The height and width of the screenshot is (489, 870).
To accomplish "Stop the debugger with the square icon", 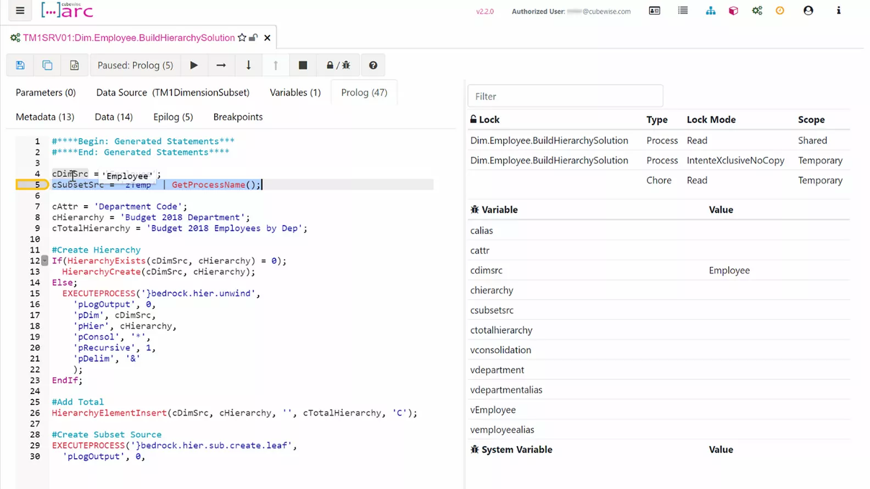I will 303,65.
